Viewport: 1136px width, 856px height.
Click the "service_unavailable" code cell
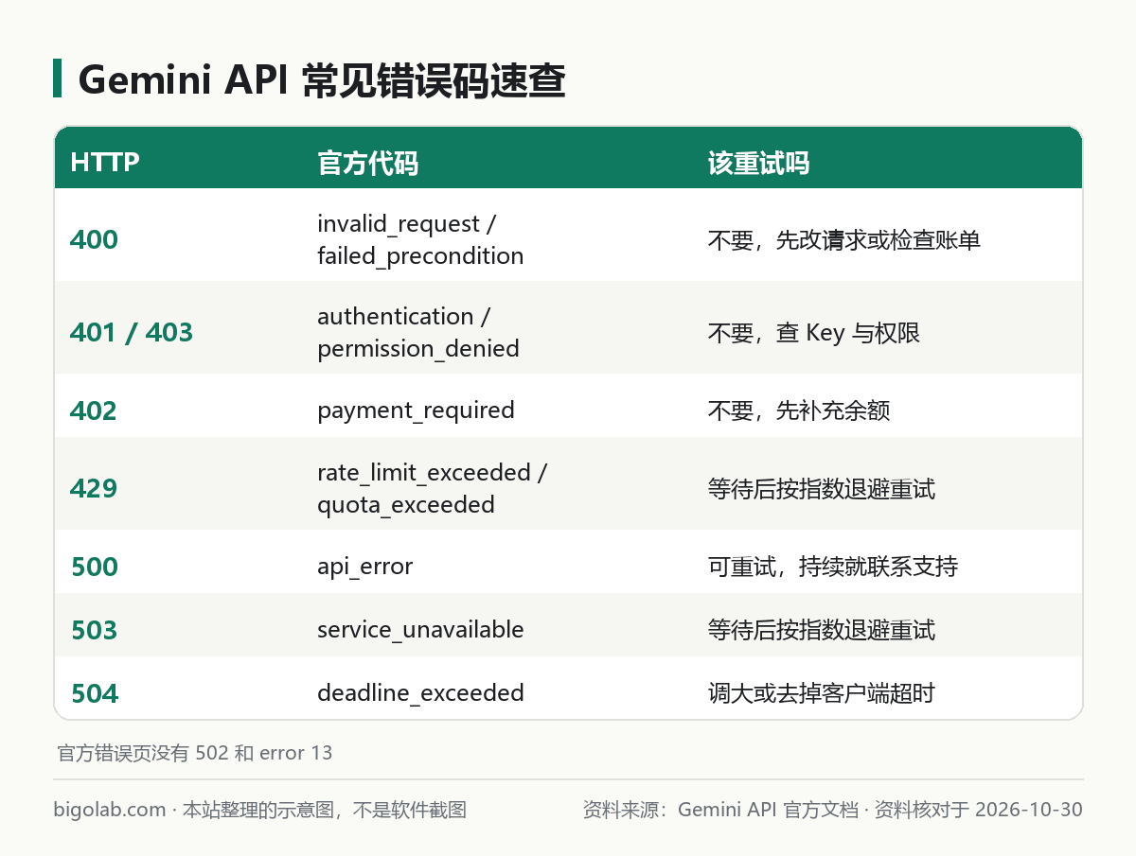(x=420, y=629)
